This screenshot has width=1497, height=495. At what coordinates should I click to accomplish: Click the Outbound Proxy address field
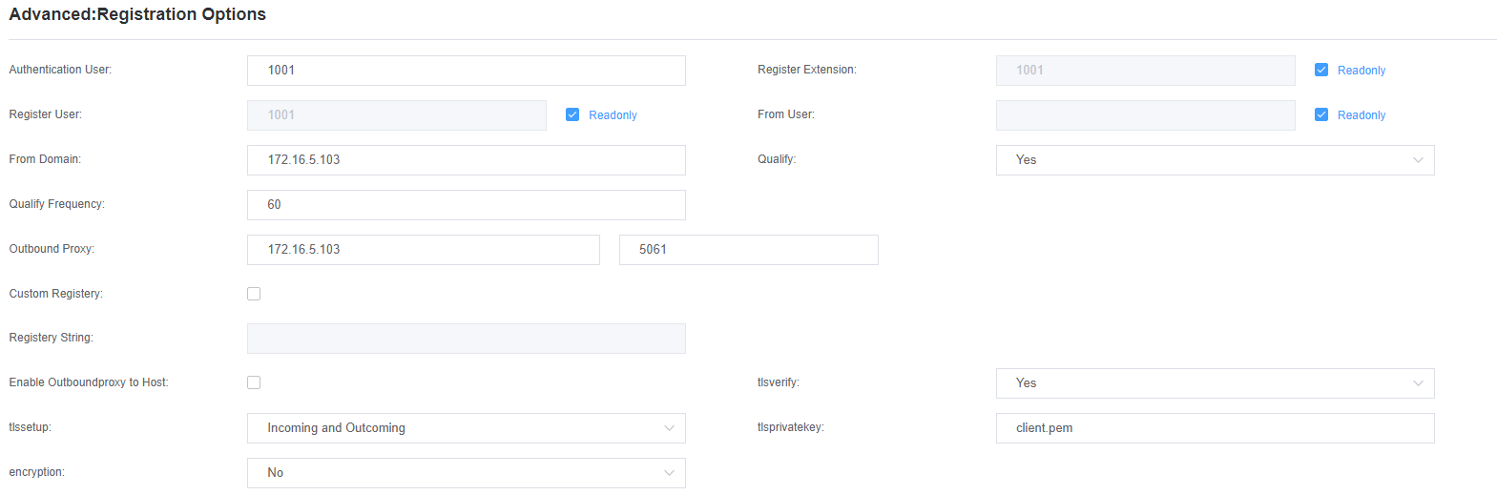pos(423,250)
